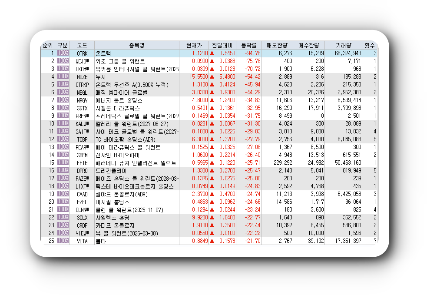Click the 100% badge in VLTA row

63,241
